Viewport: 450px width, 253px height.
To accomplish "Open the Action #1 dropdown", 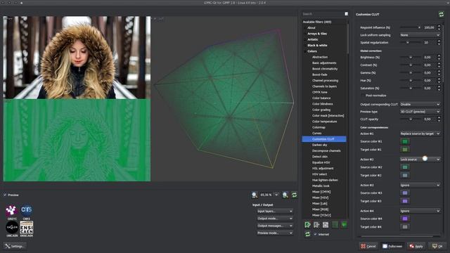I will [x=420, y=134].
